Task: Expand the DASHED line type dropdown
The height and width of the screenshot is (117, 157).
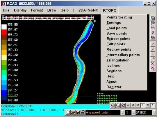Action: [x=154, y=113]
